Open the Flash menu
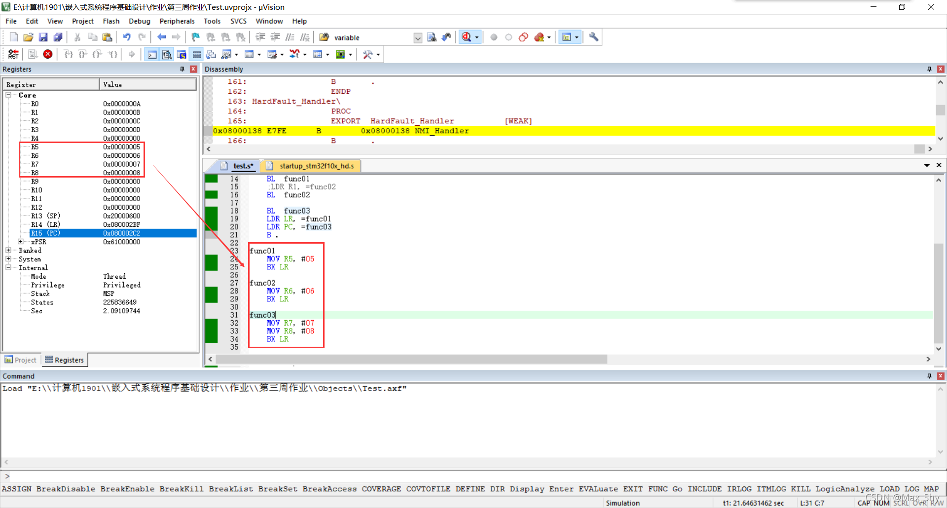 pos(111,21)
